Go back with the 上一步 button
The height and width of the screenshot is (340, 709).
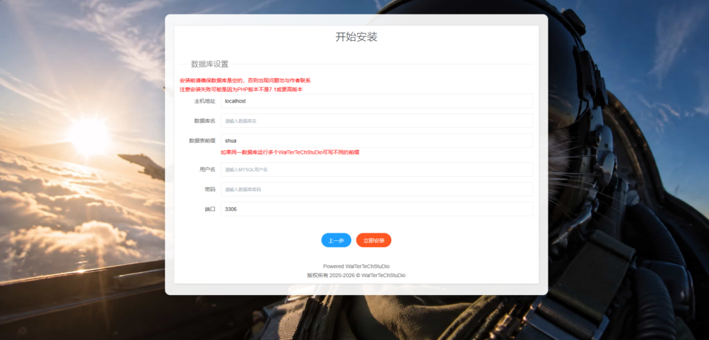(336, 240)
